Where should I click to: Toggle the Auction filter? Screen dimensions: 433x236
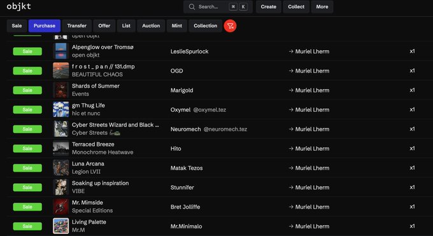click(x=151, y=25)
